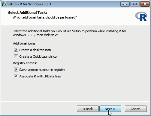Disable the .RData file association checkbox square
The height and width of the screenshot is (116, 151).
pos(16,76)
